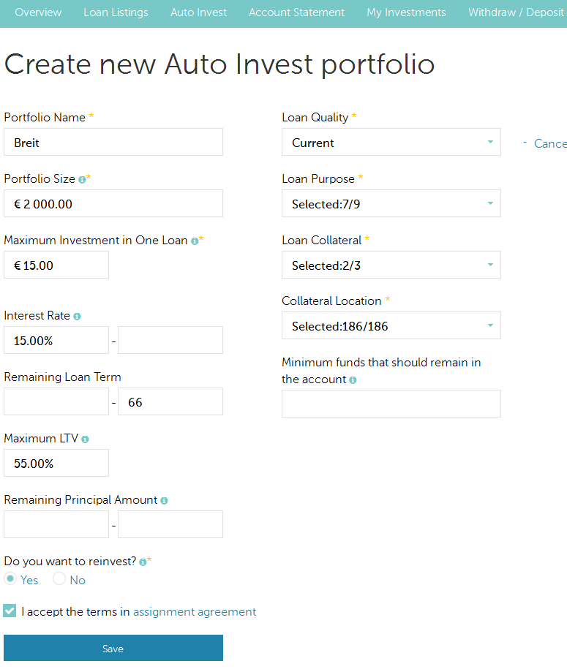Click info icon beside Maximum Investment in One Loan
567x672 pixels.
[195, 241]
